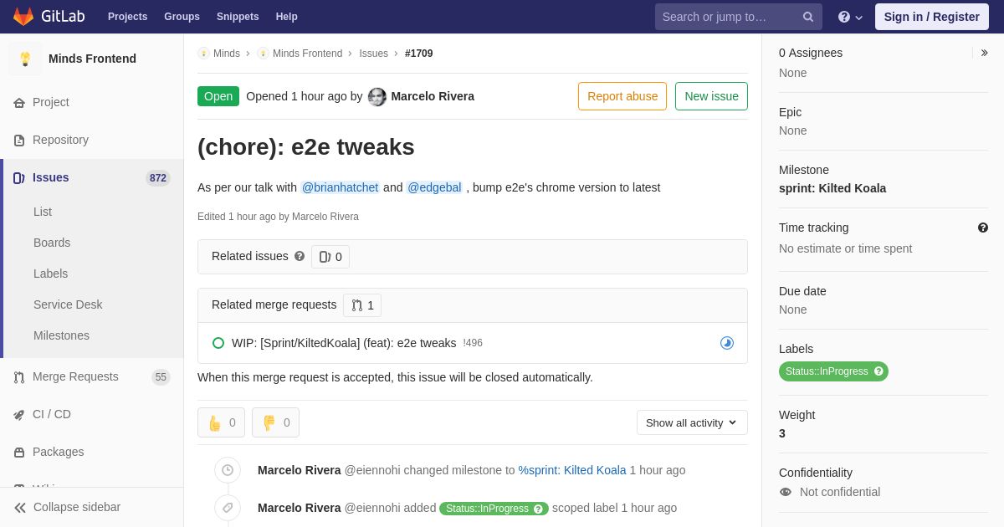Click the thumbs up reaction button
Viewport: 1004px width, 527px height.
coord(221,422)
